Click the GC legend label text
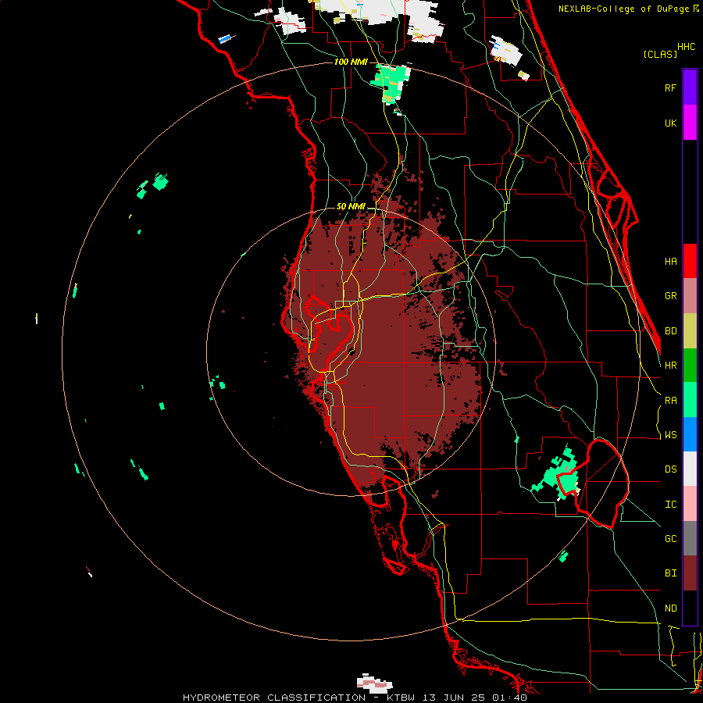The width and height of the screenshot is (703, 703). coord(670,539)
